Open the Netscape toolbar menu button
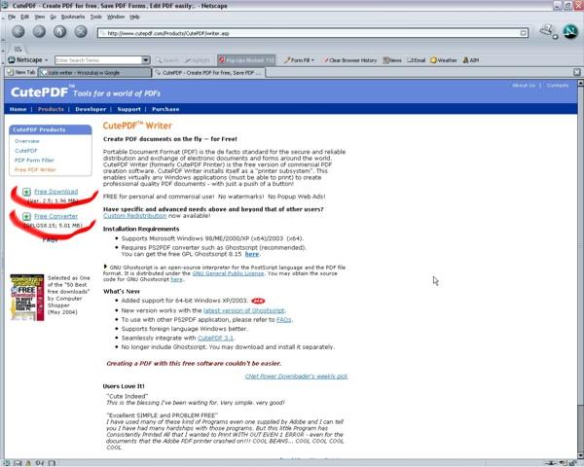This screenshot has width=584, height=467. pyautogui.click(x=28, y=60)
